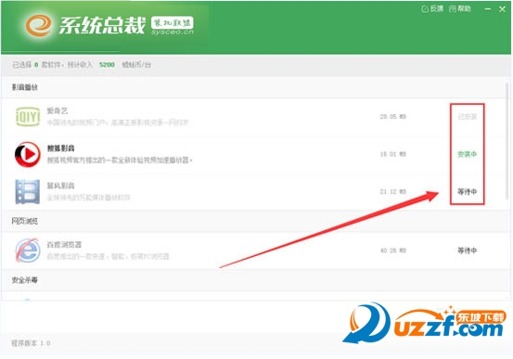Open the 反馈 feedback link
Viewport: 513px width, 359px height.
[432, 9]
